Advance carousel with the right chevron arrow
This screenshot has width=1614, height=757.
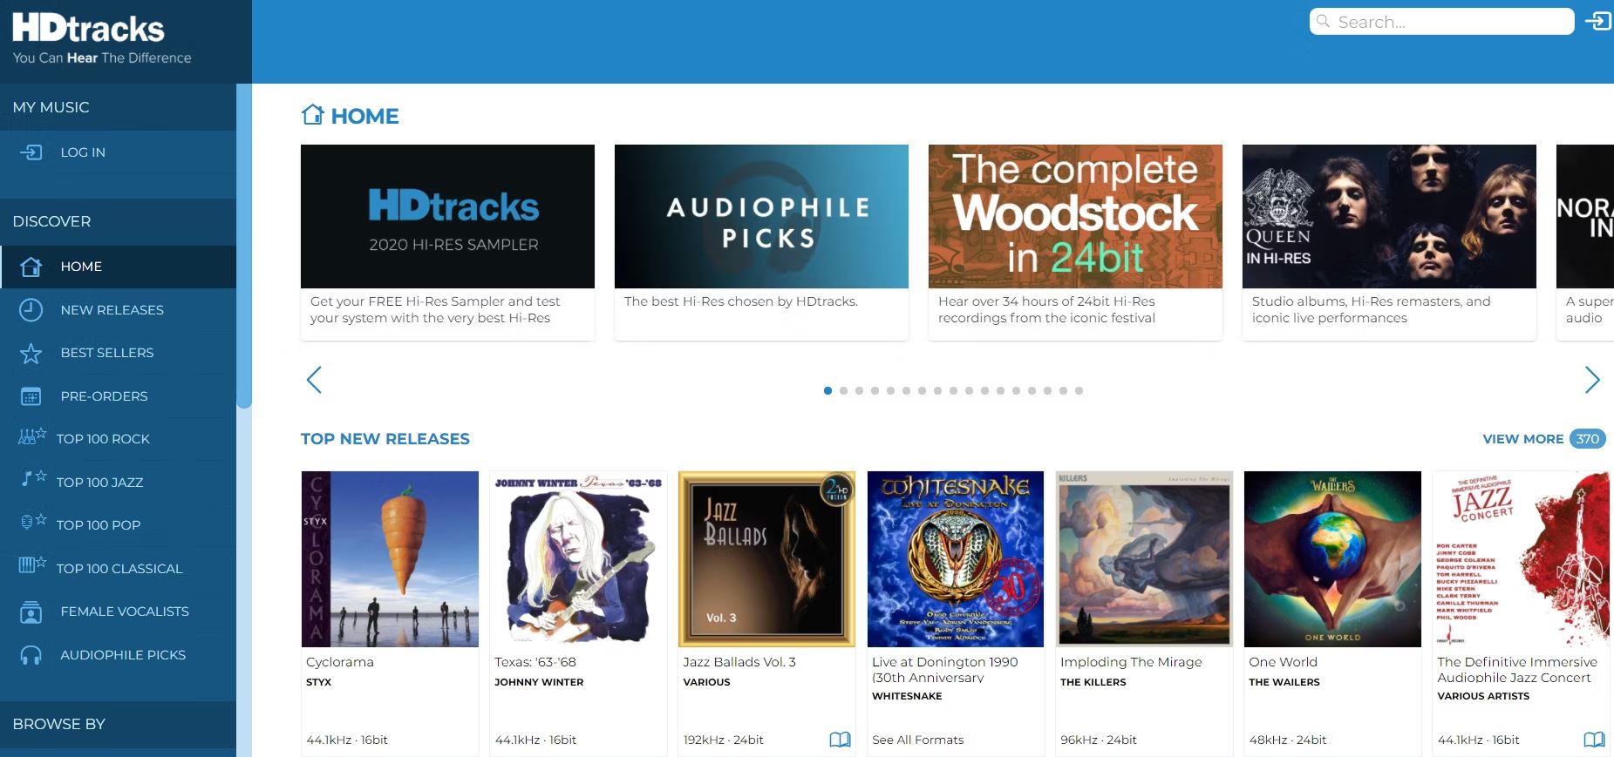pos(1591,380)
